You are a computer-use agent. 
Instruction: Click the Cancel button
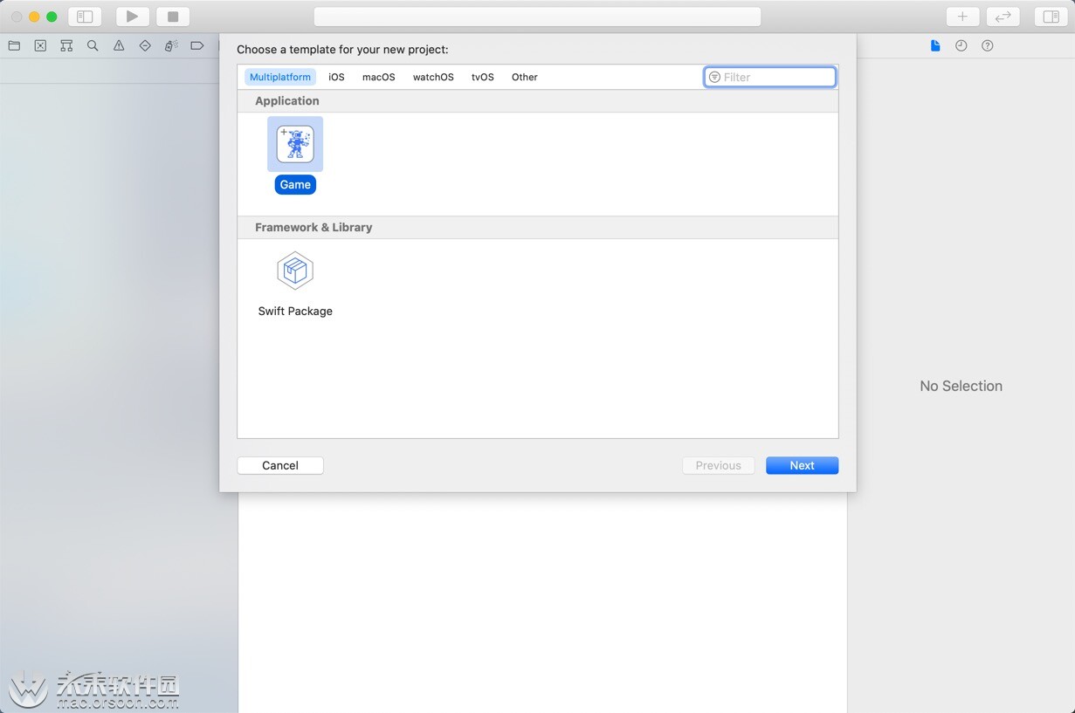point(280,465)
